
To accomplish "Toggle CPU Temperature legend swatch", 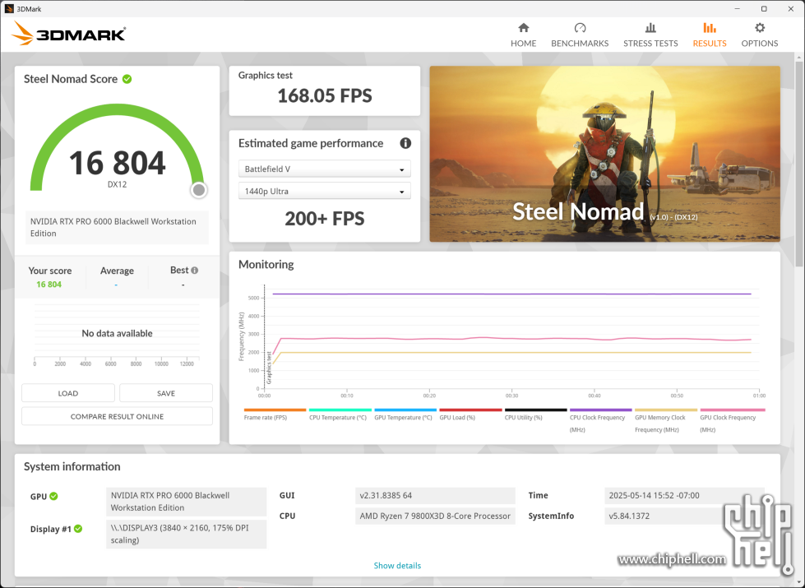I will click(340, 410).
